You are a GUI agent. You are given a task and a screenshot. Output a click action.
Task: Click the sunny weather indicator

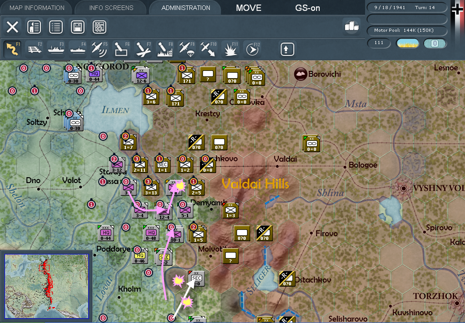coord(408,43)
